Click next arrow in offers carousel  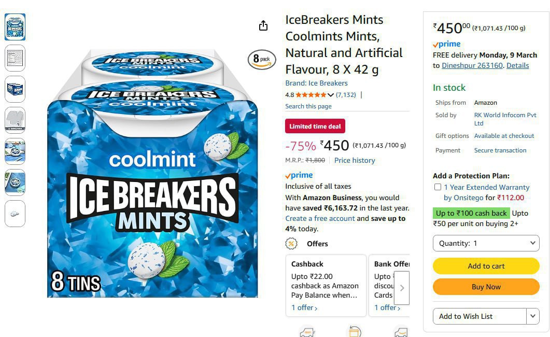pos(402,288)
